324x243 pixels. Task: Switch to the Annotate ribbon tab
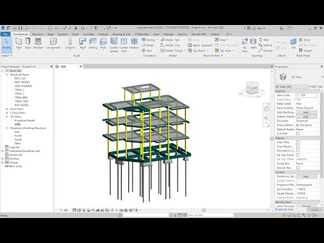click(x=88, y=34)
